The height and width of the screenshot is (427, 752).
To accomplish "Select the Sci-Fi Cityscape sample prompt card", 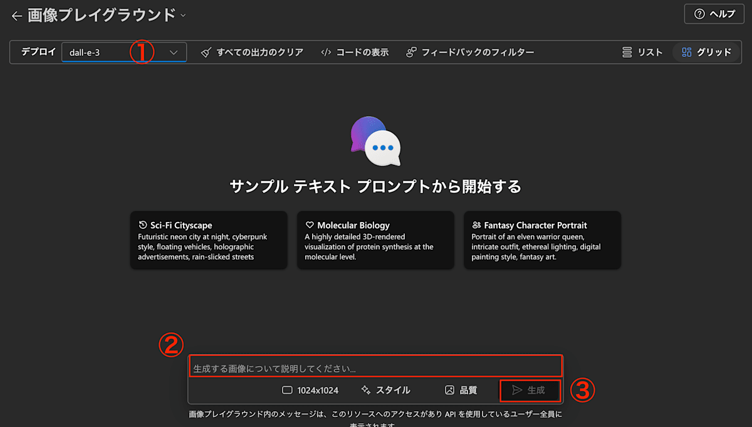I will tap(209, 240).
